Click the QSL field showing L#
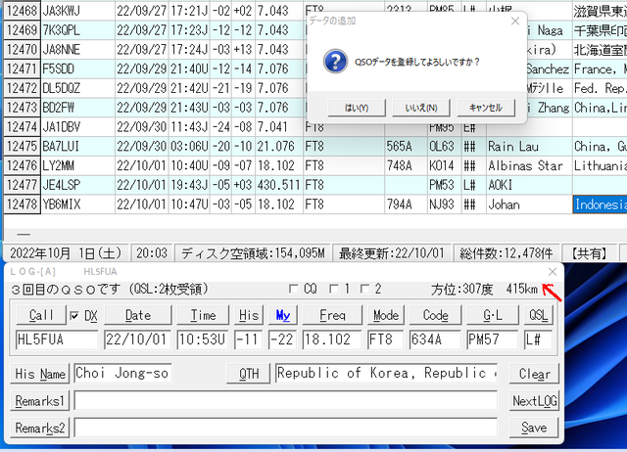Image resolution: width=627 pixels, height=452 pixels. (x=538, y=339)
